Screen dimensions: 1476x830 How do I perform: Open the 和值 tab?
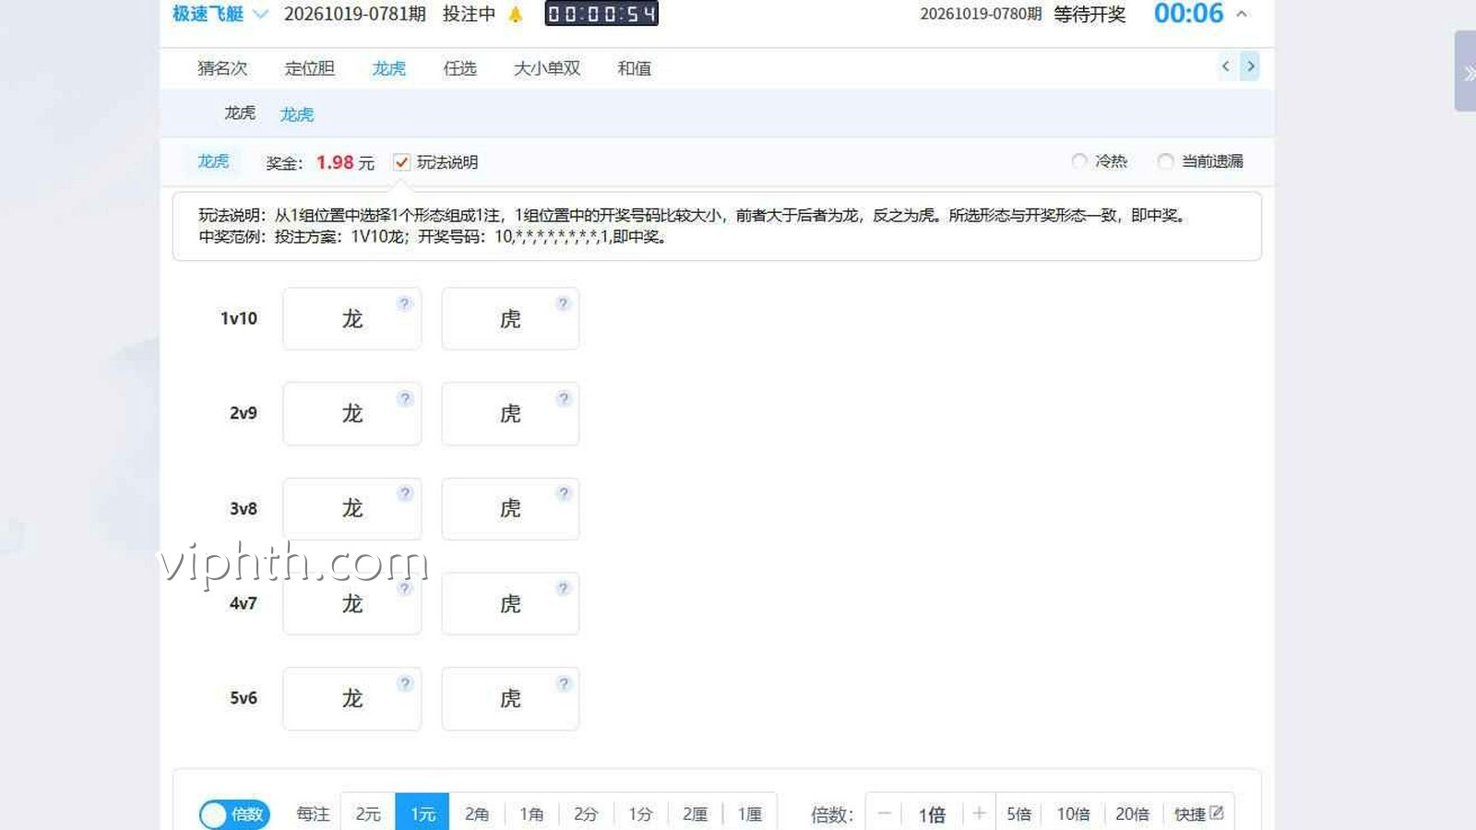635,68
